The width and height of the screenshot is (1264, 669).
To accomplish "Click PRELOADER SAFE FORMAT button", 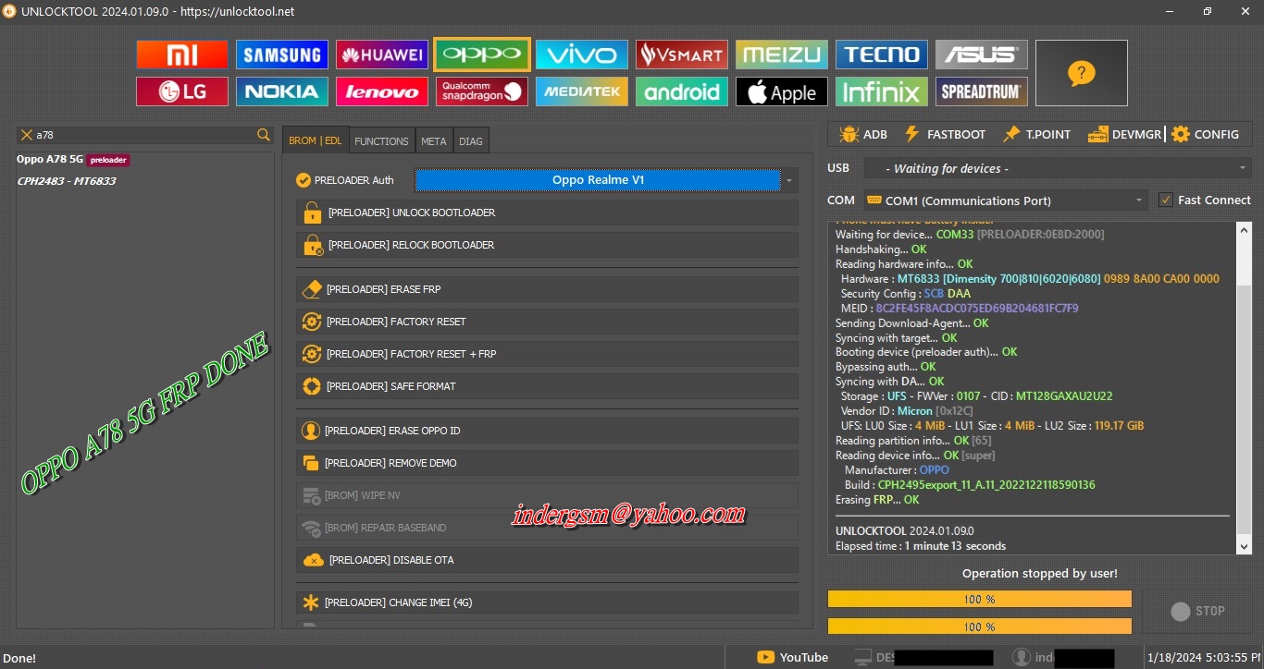I will [x=547, y=386].
